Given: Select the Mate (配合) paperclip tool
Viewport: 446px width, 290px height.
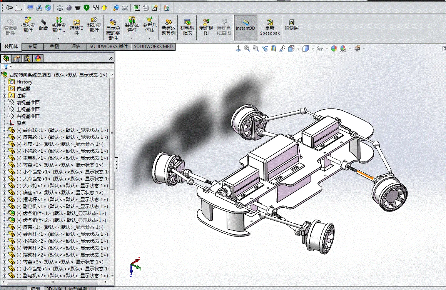Looking at the screenshot, I should pos(43,25).
